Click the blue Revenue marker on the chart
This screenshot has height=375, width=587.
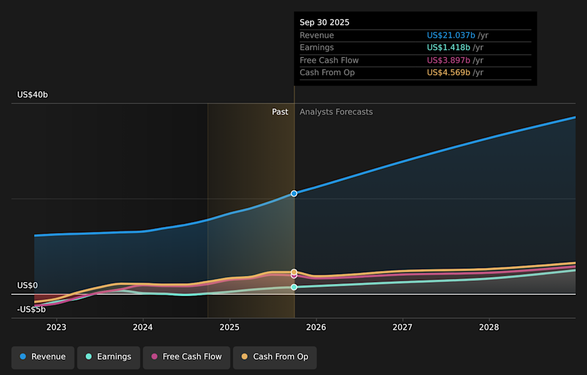click(294, 193)
